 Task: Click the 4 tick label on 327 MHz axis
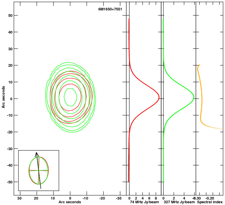pos(184,198)
